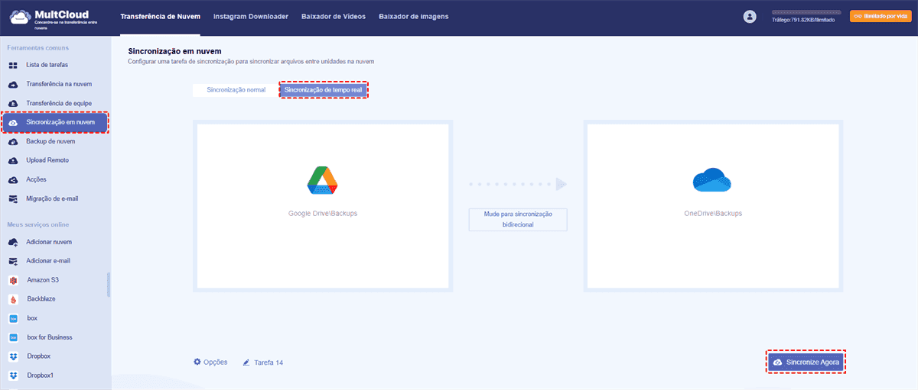
Task: Open the user profile avatar icon
Action: click(750, 16)
